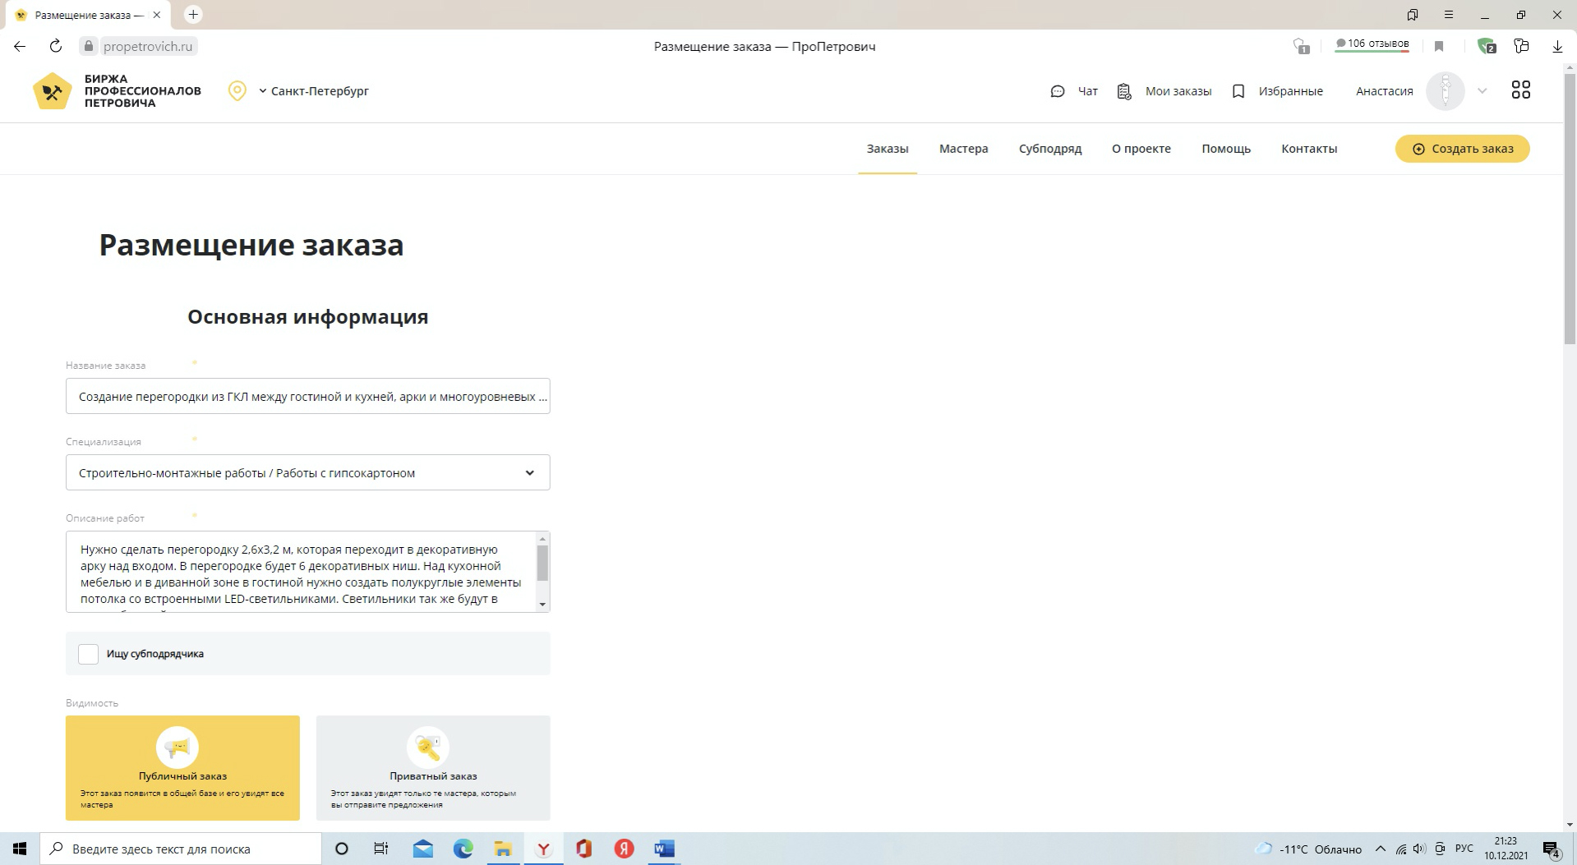Open Мои заказы in the header
This screenshot has height=865, width=1577.
1164,91
